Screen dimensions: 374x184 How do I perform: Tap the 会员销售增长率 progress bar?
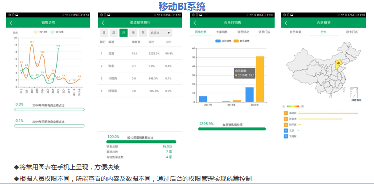click(x=232, y=129)
